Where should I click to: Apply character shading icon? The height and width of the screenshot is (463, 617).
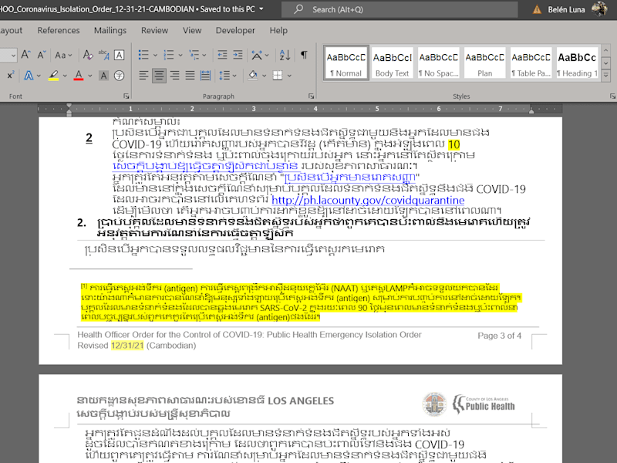[x=103, y=75]
